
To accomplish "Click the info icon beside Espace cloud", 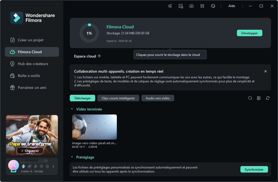I will [x=99, y=56].
